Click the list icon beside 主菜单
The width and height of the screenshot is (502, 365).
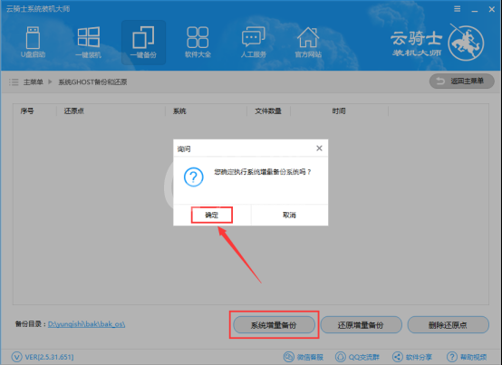(x=14, y=82)
